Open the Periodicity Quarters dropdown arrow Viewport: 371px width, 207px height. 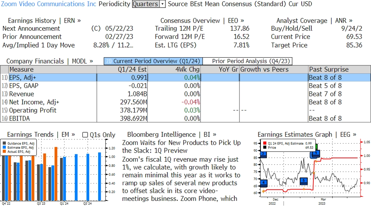coord(163,4)
